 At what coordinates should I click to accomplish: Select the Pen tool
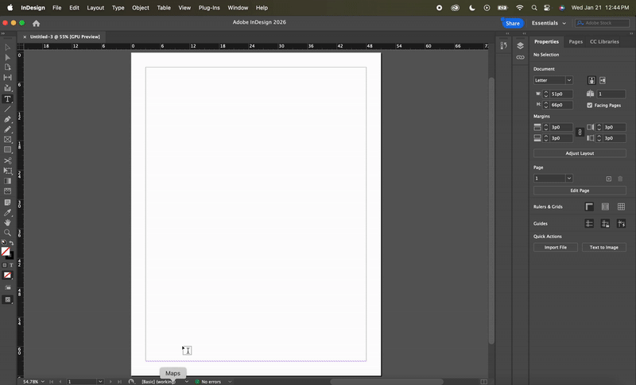[7, 119]
